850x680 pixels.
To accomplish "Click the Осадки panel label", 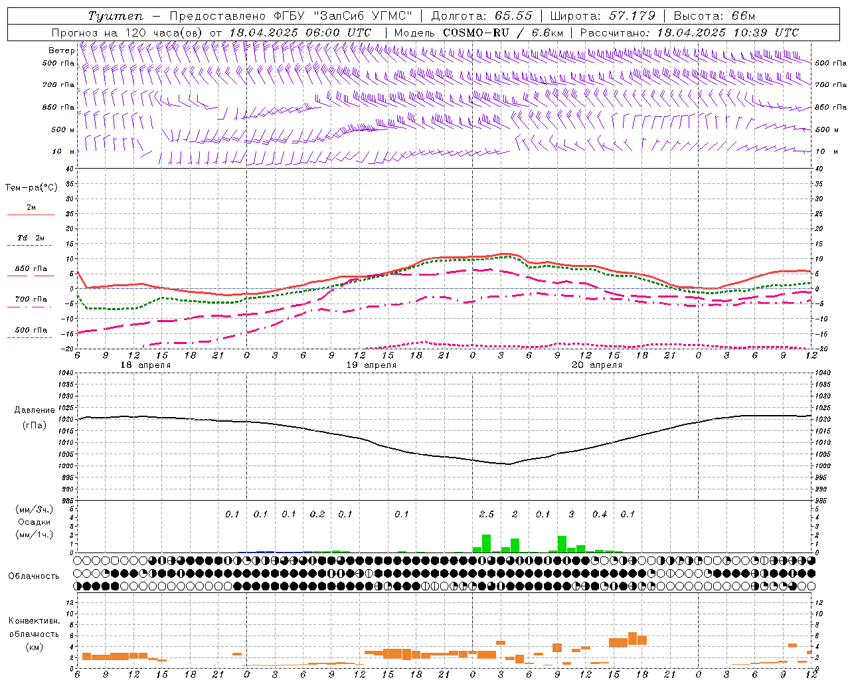I will pyautogui.click(x=35, y=522).
